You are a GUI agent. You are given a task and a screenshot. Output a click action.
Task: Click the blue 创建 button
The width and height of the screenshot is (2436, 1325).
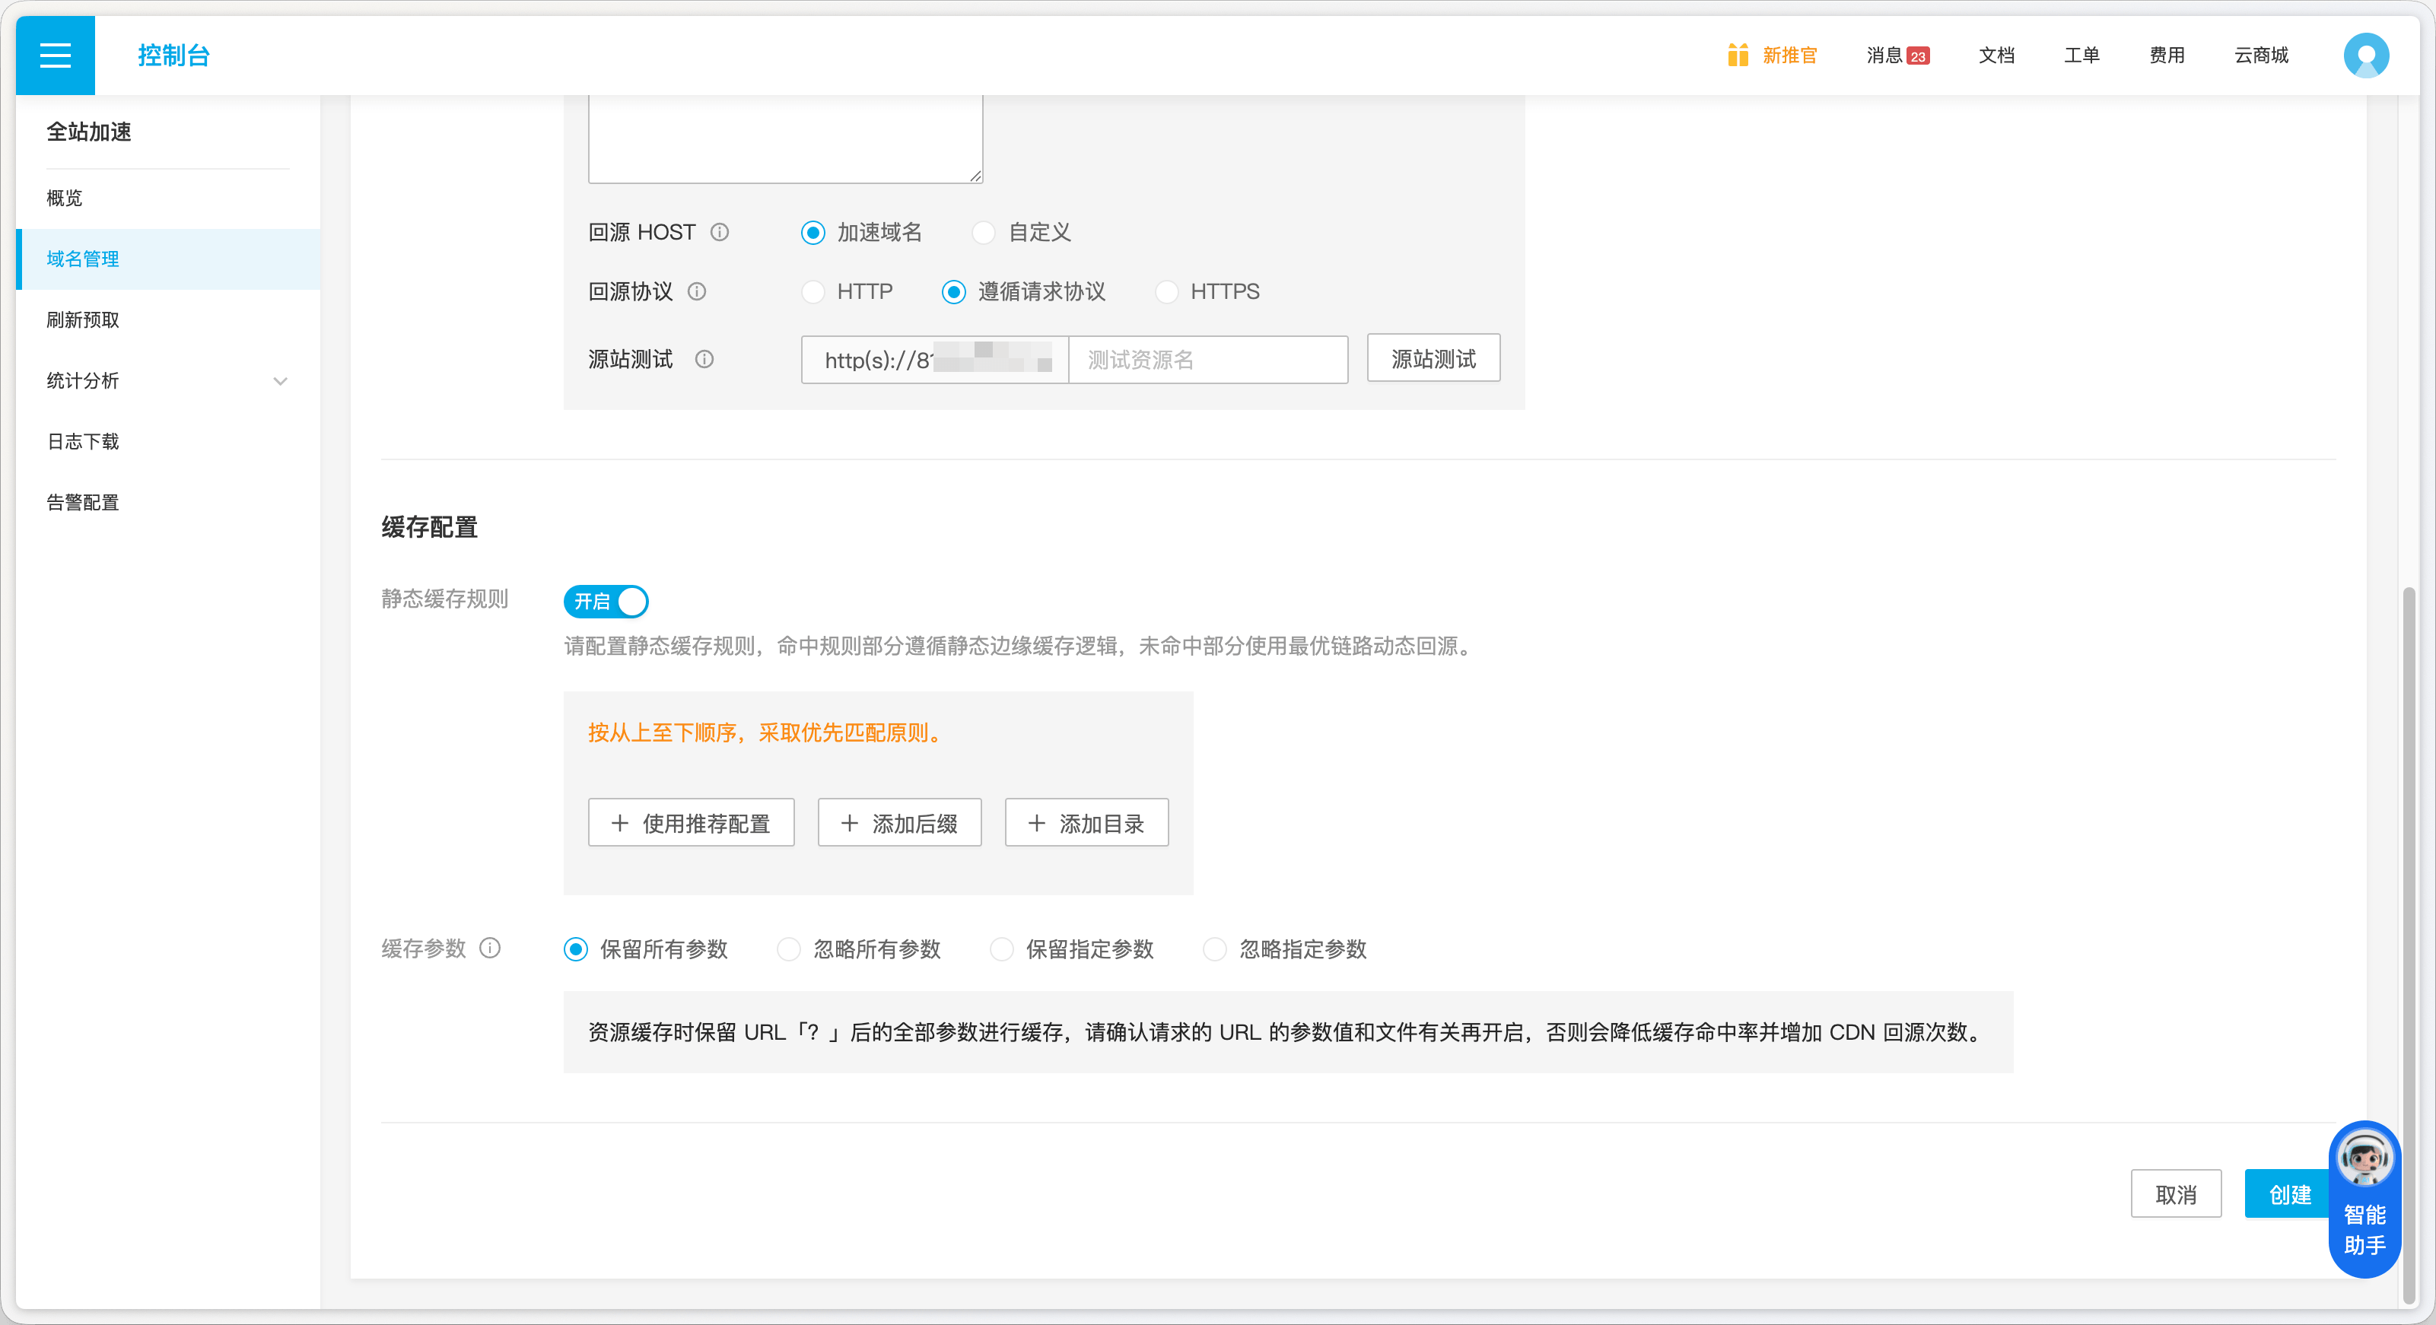pos(2288,1194)
